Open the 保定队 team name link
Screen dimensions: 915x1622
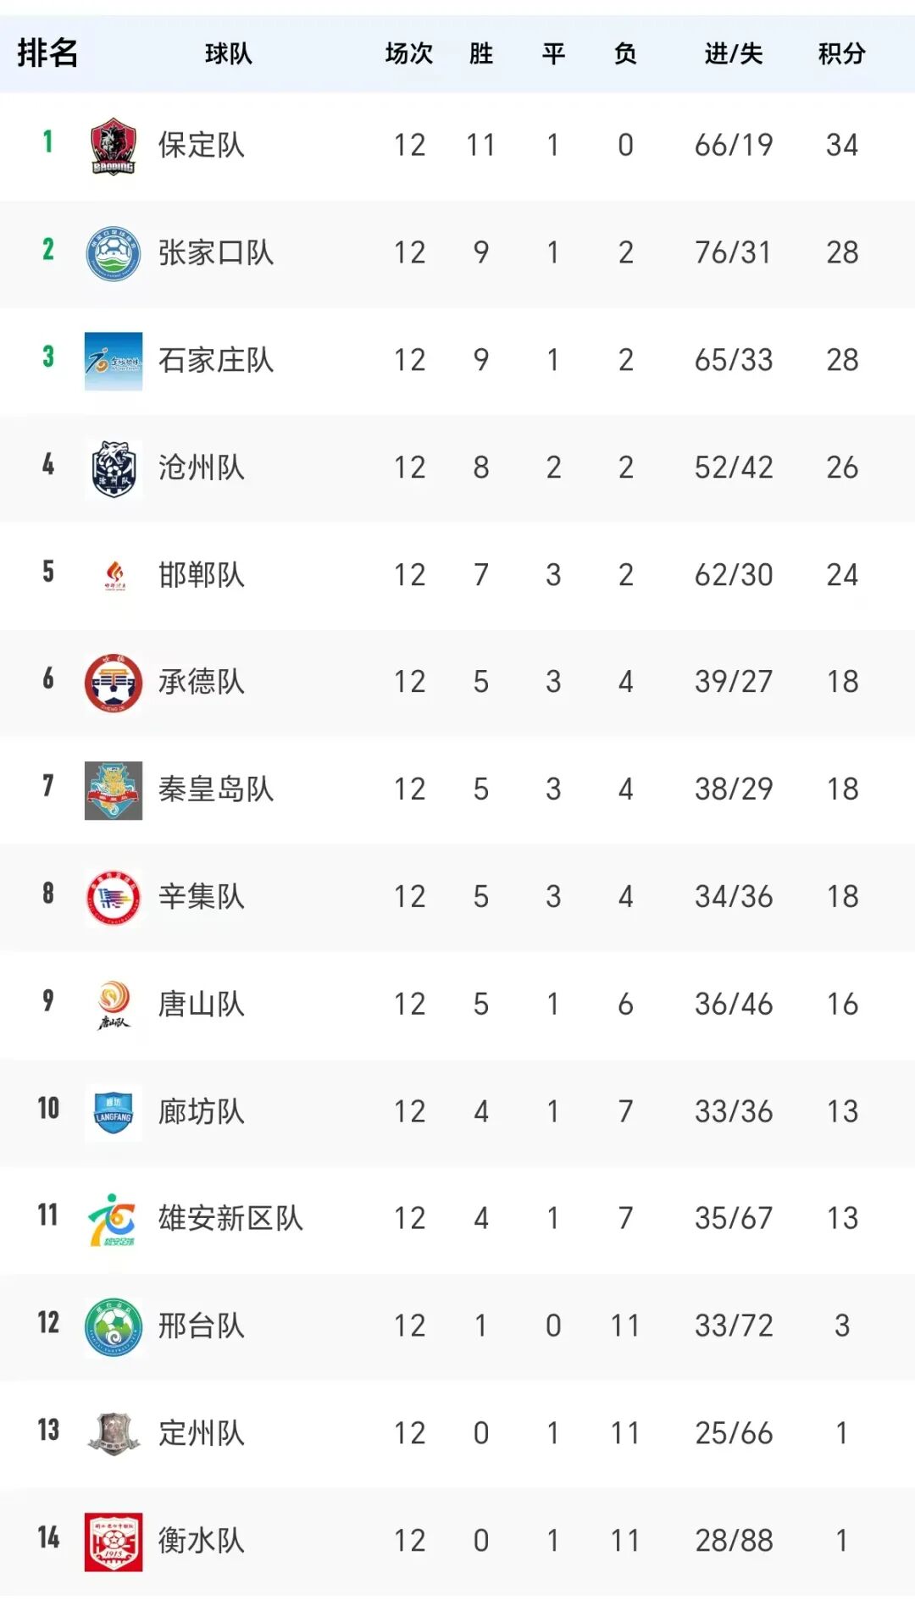(x=202, y=146)
